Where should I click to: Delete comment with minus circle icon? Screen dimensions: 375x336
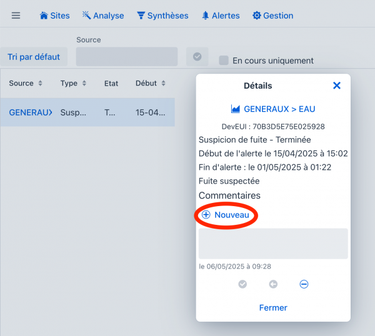pos(304,284)
